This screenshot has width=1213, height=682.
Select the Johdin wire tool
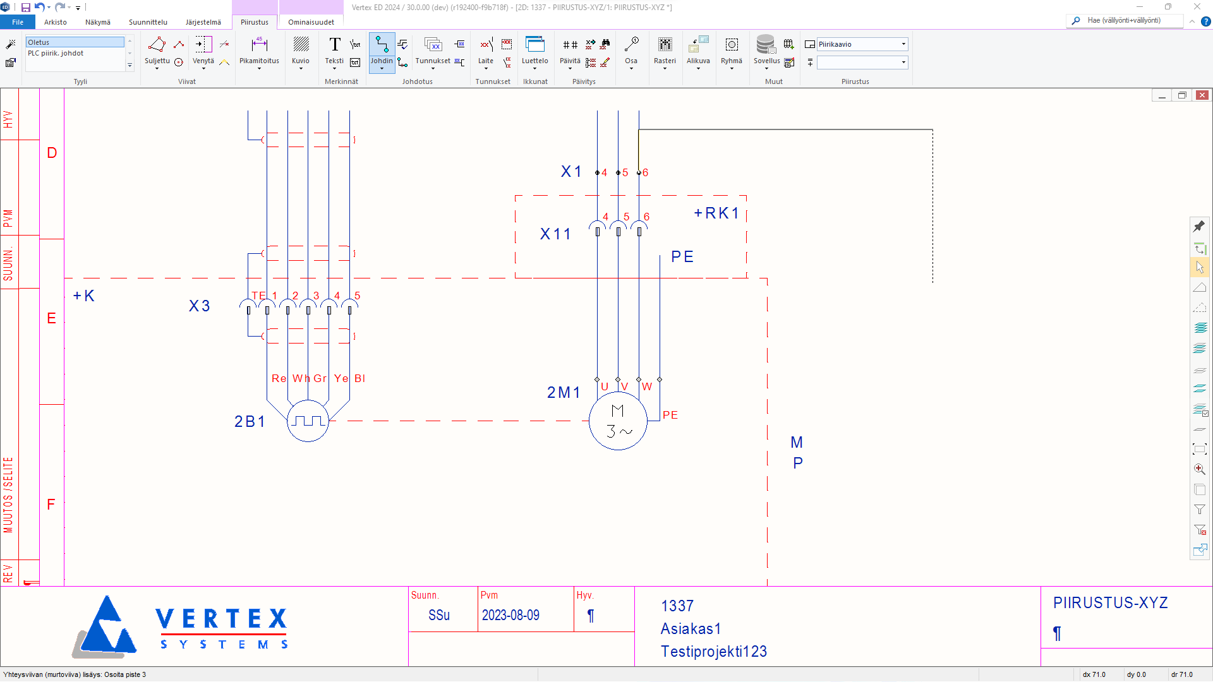tap(382, 51)
